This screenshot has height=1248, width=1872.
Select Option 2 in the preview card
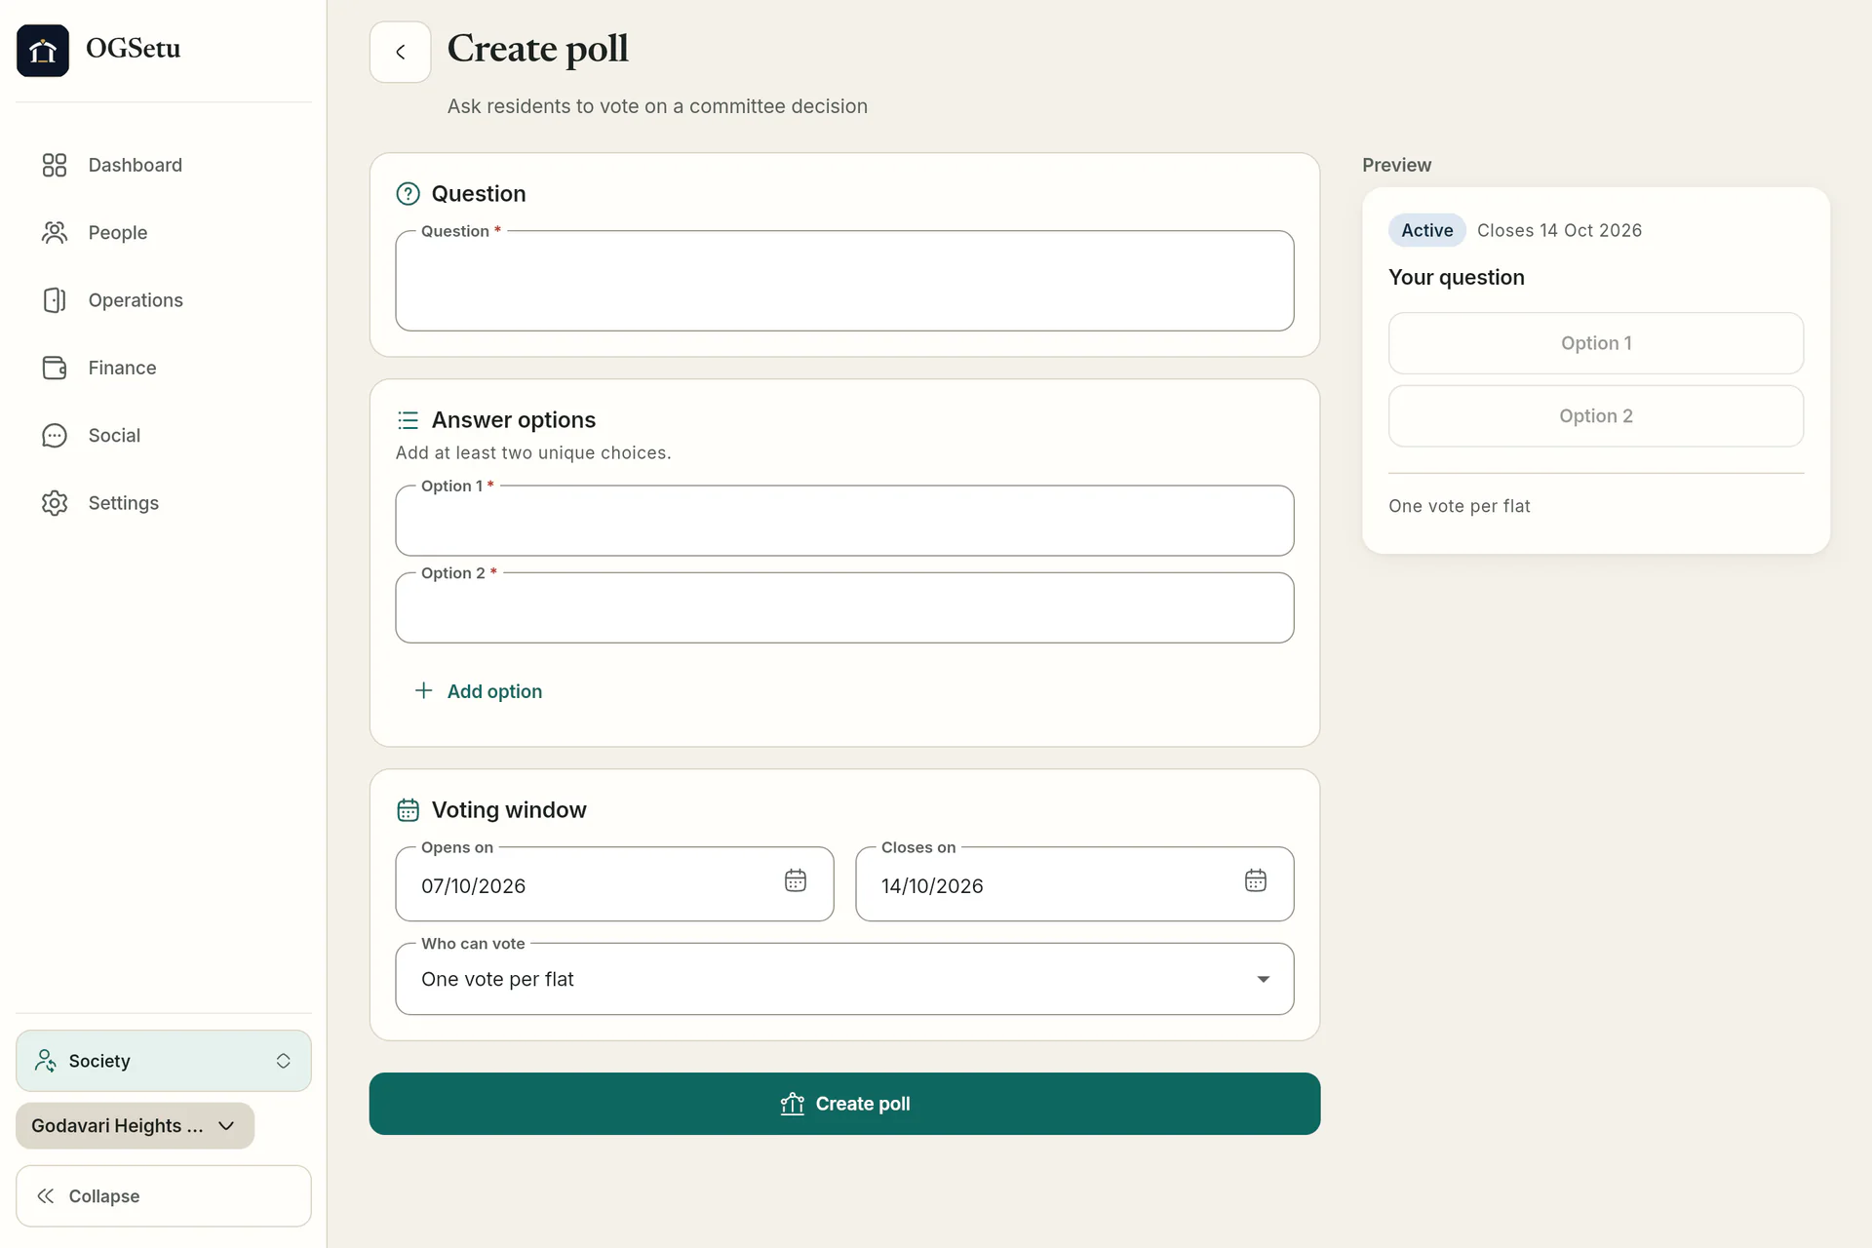pos(1596,416)
